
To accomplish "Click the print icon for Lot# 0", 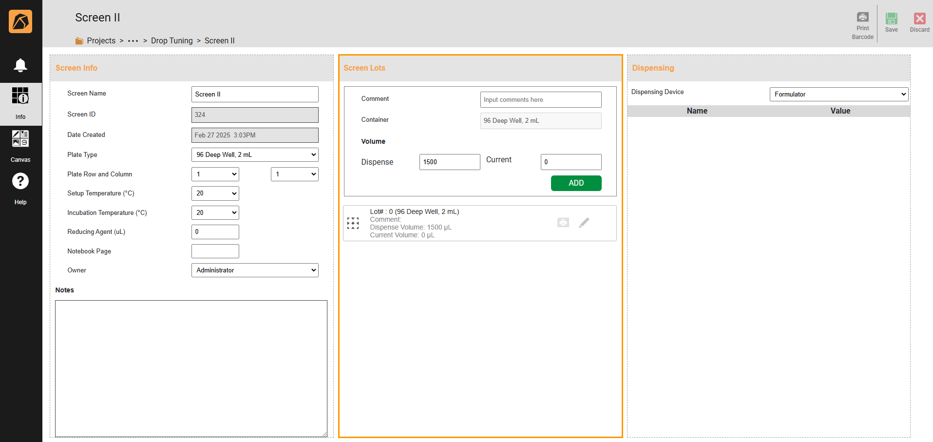I will pyautogui.click(x=563, y=223).
